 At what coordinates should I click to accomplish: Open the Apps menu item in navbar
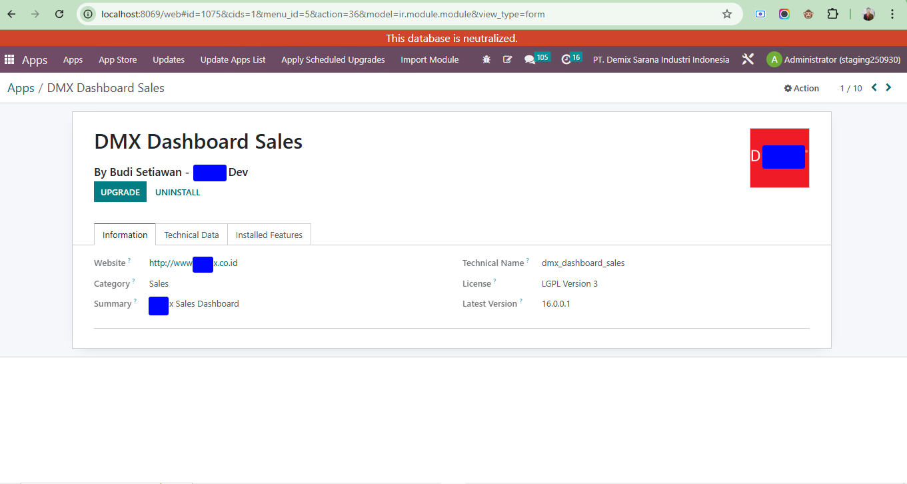click(x=73, y=59)
